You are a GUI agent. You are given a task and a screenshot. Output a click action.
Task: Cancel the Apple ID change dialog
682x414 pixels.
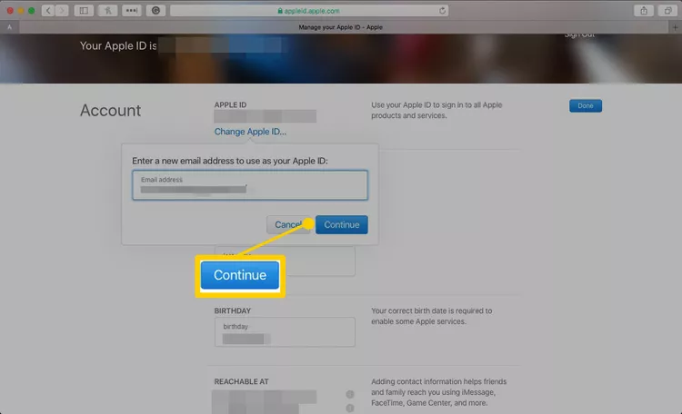click(288, 224)
